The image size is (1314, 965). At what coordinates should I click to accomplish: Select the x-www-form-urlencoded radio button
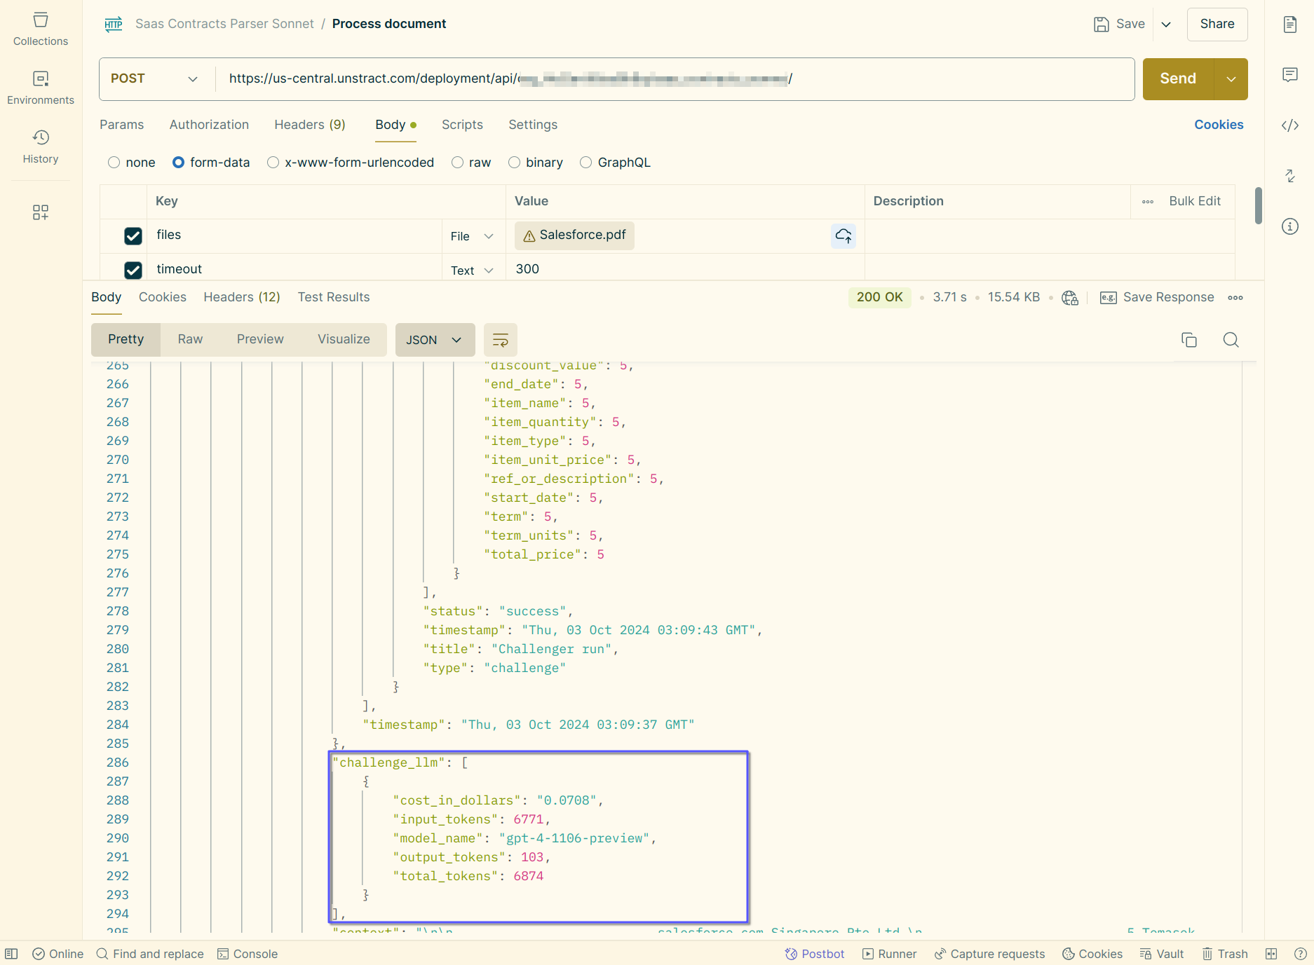pyautogui.click(x=273, y=163)
